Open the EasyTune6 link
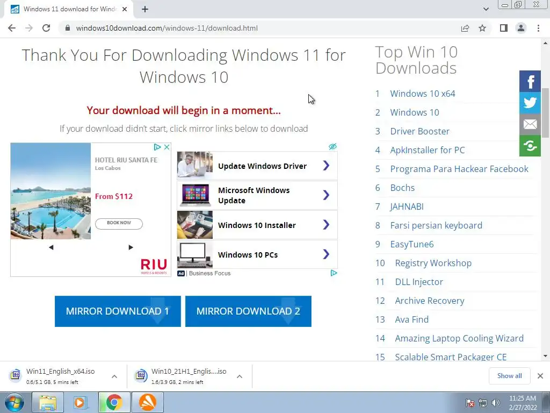Image resolution: width=550 pixels, height=413 pixels. 412,244
